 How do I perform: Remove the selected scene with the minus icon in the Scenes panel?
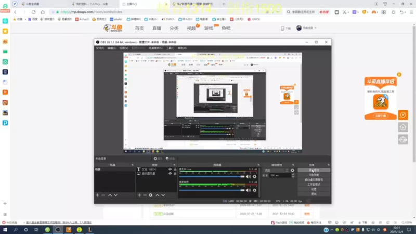tap(103, 195)
